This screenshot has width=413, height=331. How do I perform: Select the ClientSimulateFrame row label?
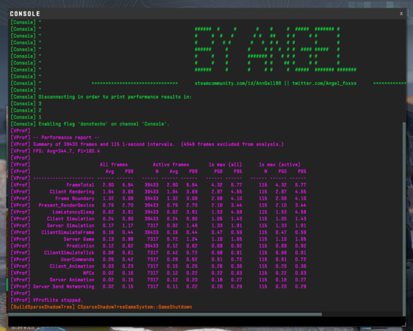(x=68, y=232)
